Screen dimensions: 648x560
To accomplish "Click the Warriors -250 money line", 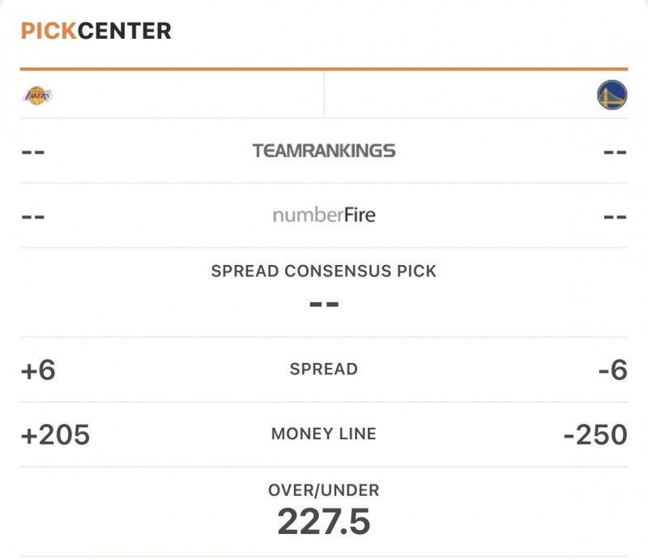I will 595,434.
